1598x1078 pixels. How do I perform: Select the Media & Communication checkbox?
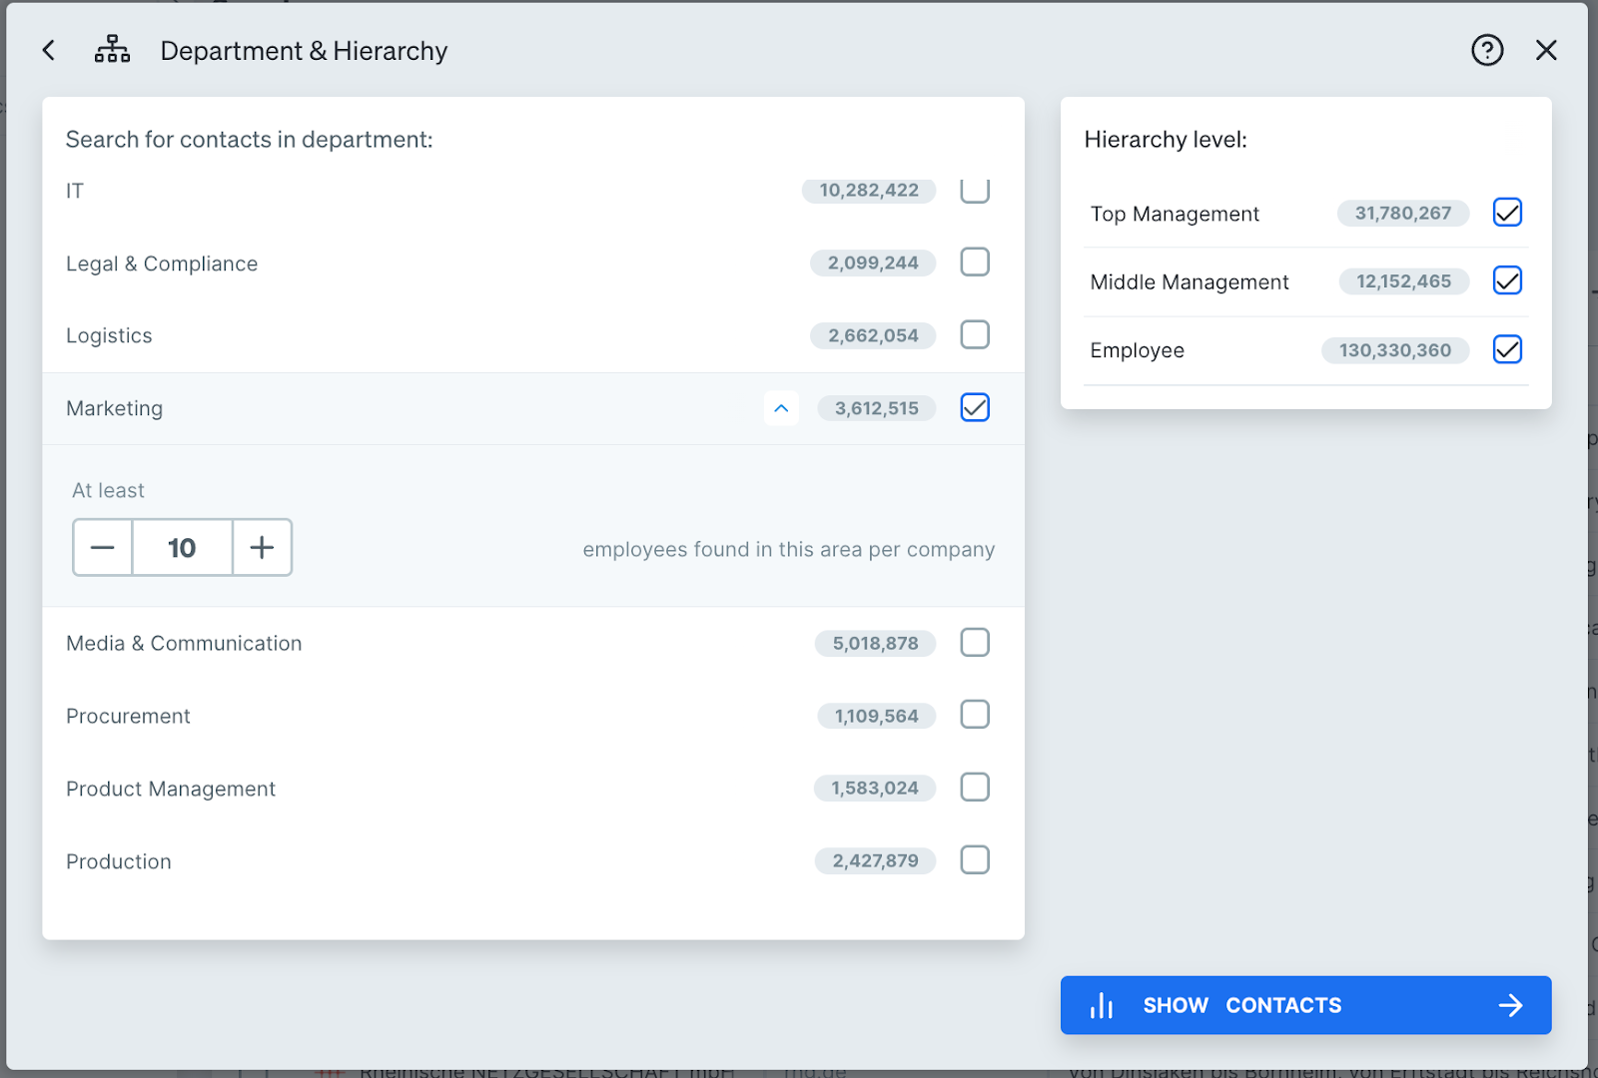(975, 643)
